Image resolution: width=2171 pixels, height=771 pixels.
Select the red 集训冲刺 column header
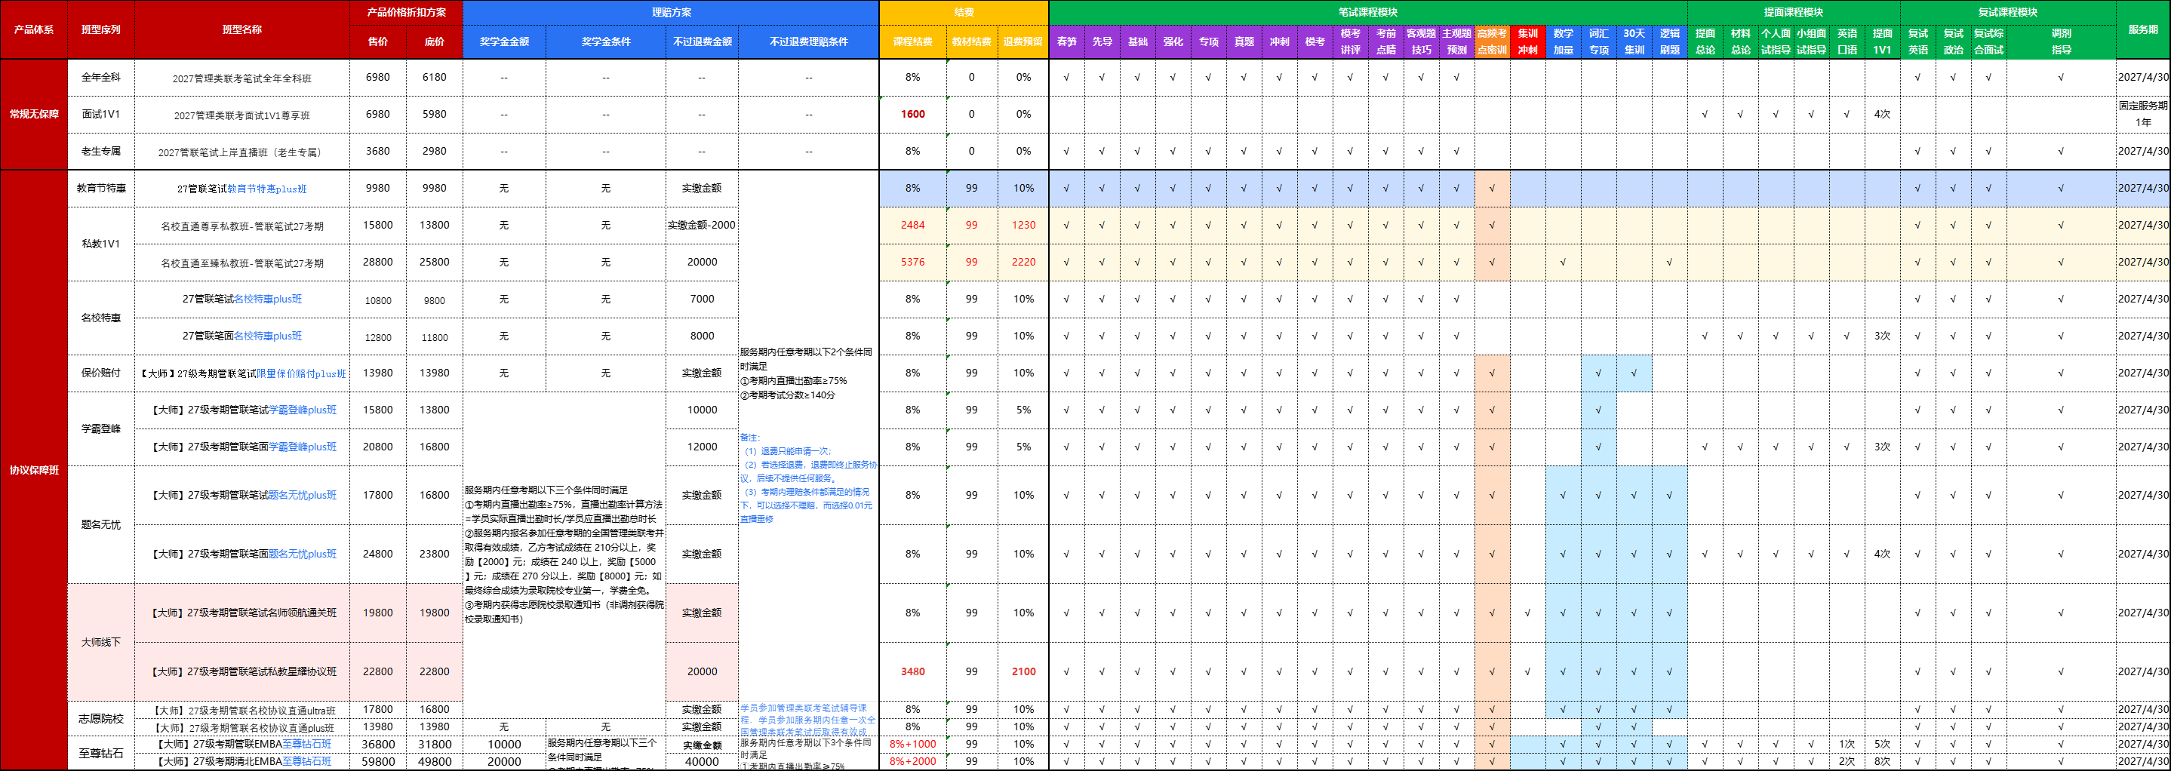[x=1527, y=41]
